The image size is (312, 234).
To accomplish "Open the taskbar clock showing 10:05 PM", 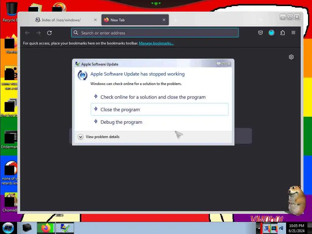I will [296, 228].
